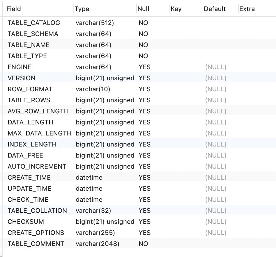276x257 pixels.
Task: Select the TABLE_CATALOG row
Action: [x=138, y=23]
